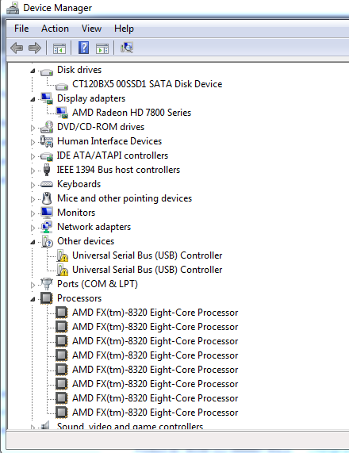Select the first AMD FX(tm)-8320 processor entry
Viewport: 349px width, 453px height.
click(155, 313)
